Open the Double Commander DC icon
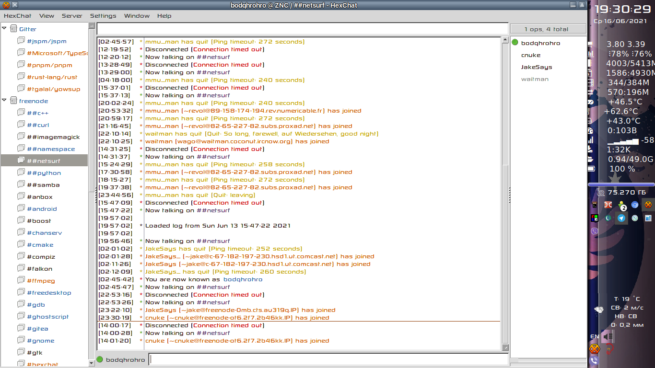 [608, 205]
